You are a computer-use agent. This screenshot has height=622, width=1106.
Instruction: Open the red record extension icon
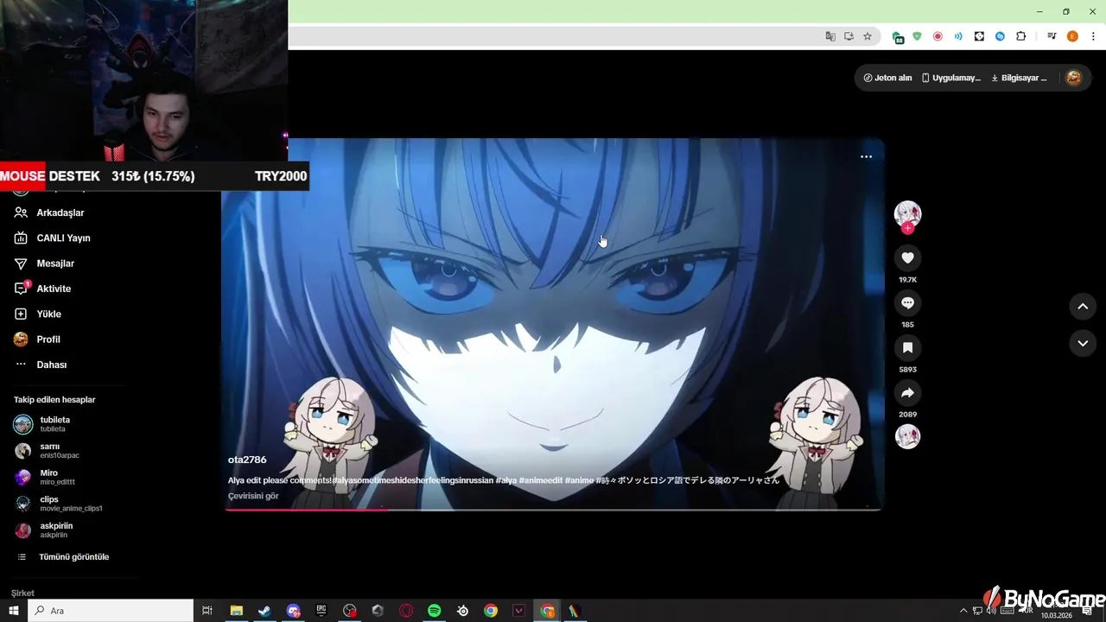click(x=938, y=36)
